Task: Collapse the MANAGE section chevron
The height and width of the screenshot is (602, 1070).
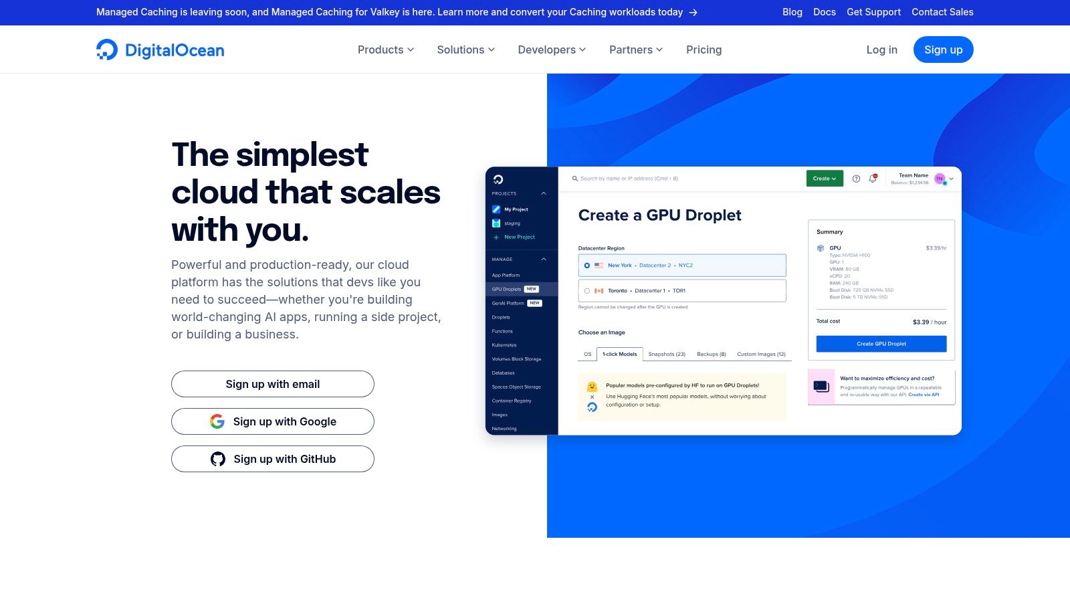Action: (544, 259)
